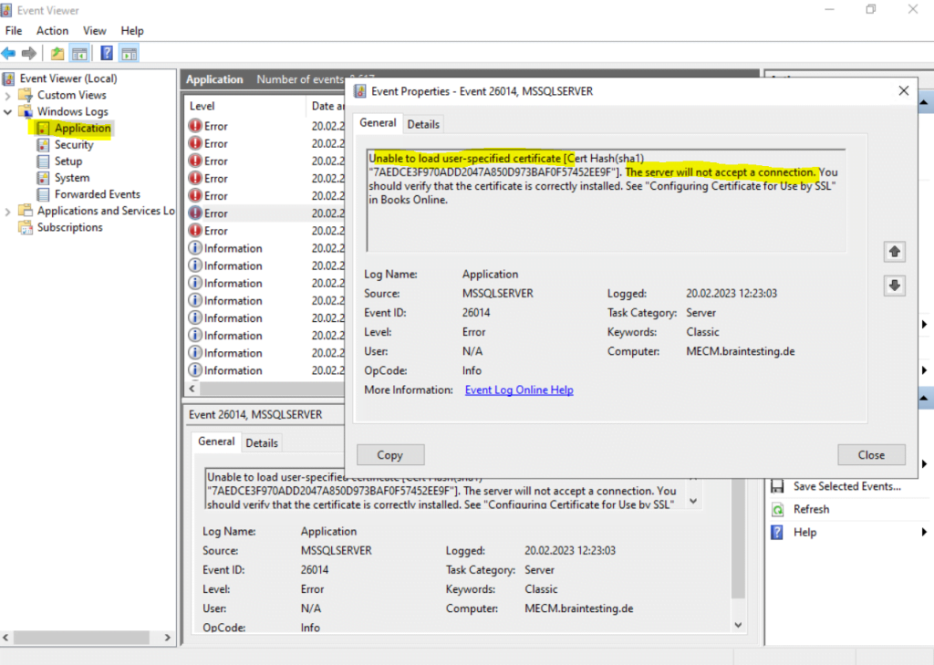Toggle the action pane toolbar icon
The width and height of the screenshot is (934, 665).
click(x=130, y=54)
